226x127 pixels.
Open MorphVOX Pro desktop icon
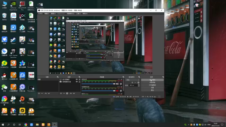[x=22, y=6]
